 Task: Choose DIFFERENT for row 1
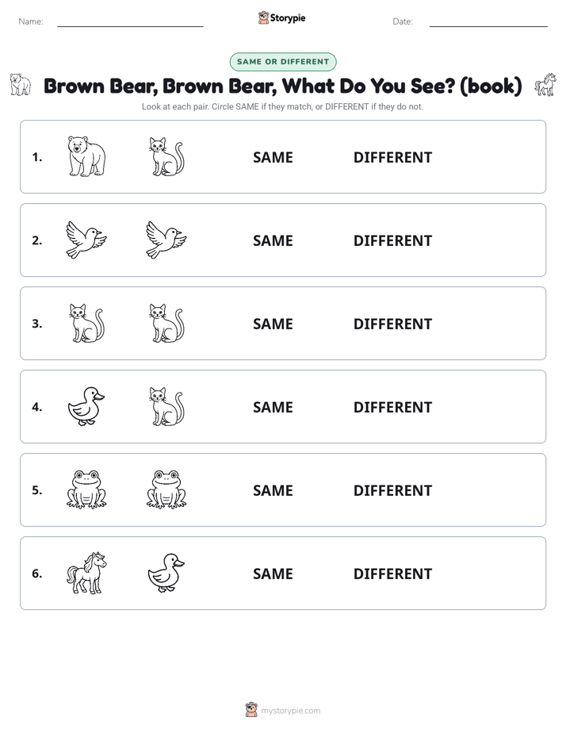(x=392, y=158)
